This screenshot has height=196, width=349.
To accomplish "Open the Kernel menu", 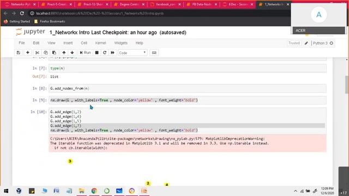I will (x=100, y=43).
